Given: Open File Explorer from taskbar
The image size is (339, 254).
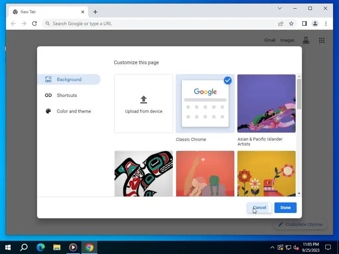Looking at the screenshot, I should click(57, 247).
